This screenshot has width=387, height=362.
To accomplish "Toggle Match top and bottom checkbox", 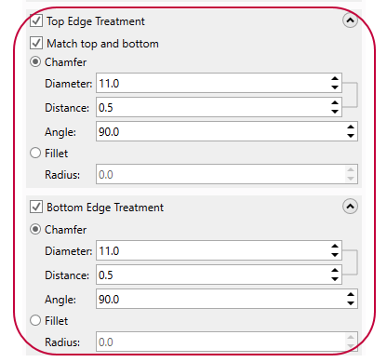I will tap(36, 43).
